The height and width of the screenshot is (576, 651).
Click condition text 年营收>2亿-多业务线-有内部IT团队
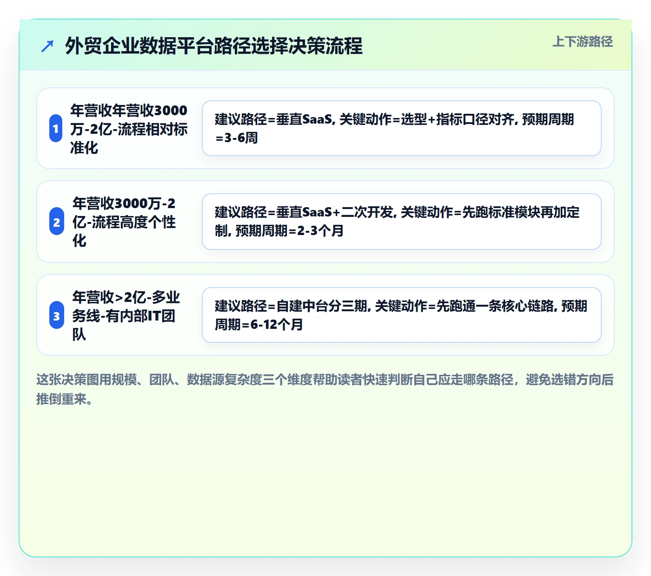[126, 315]
